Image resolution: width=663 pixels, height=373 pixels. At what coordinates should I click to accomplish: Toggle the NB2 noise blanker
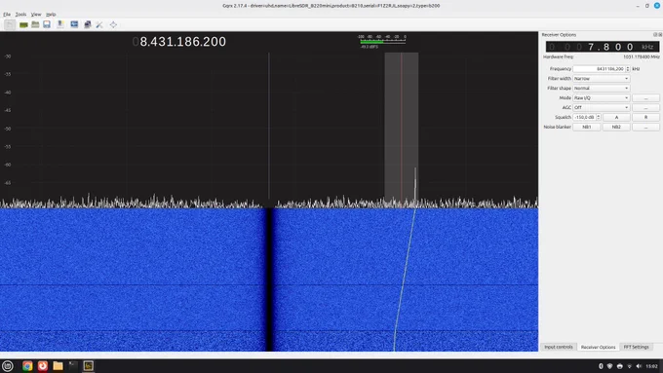click(616, 127)
